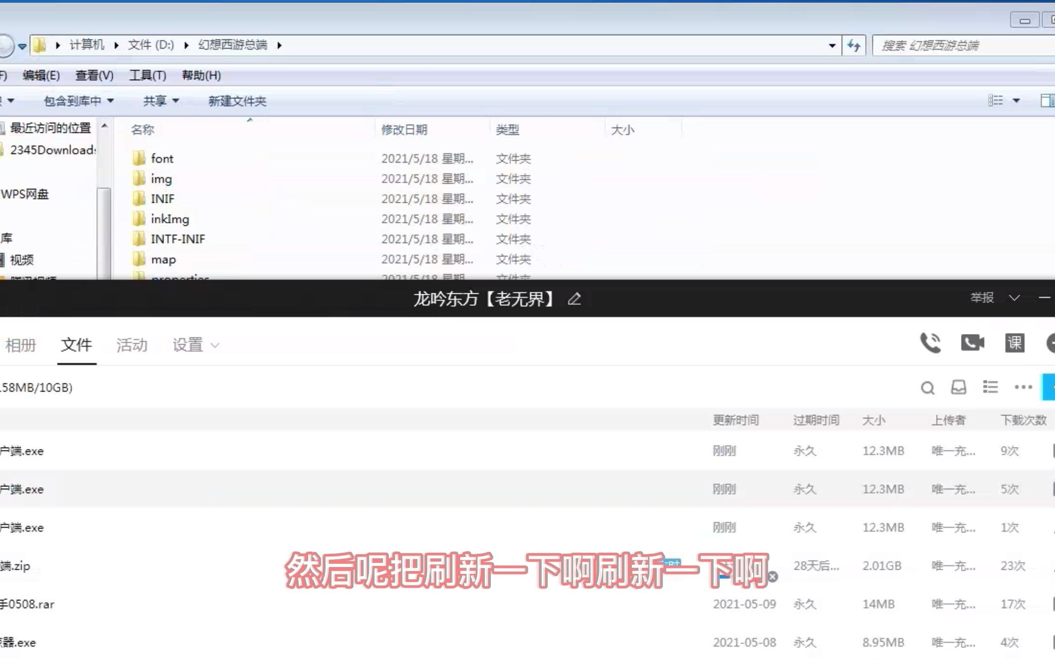Refresh the Explorer address bar

854,45
